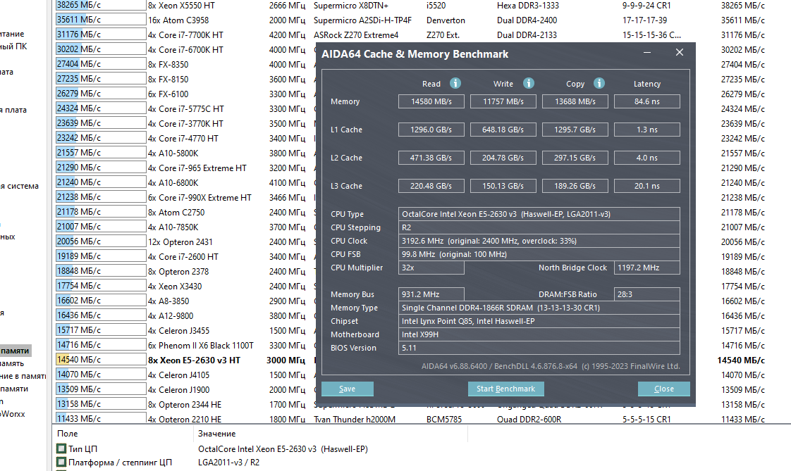Click Dual DDR4-2400 memory cell
Image resolution: width=791 pixels, height=471 pixels.
click(527, 20)
